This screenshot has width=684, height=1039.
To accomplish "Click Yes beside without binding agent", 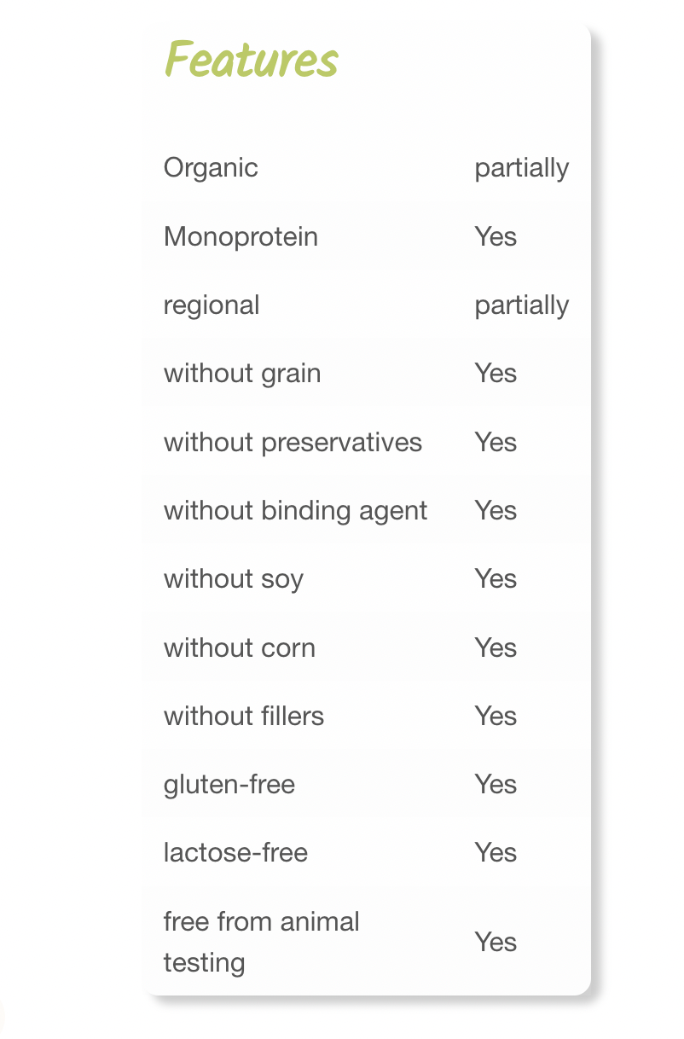I will (x=496, y=510).
